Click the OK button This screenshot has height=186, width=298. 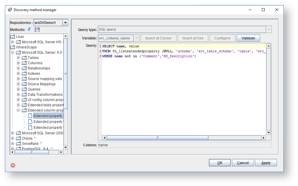click(x=220, y=163)
